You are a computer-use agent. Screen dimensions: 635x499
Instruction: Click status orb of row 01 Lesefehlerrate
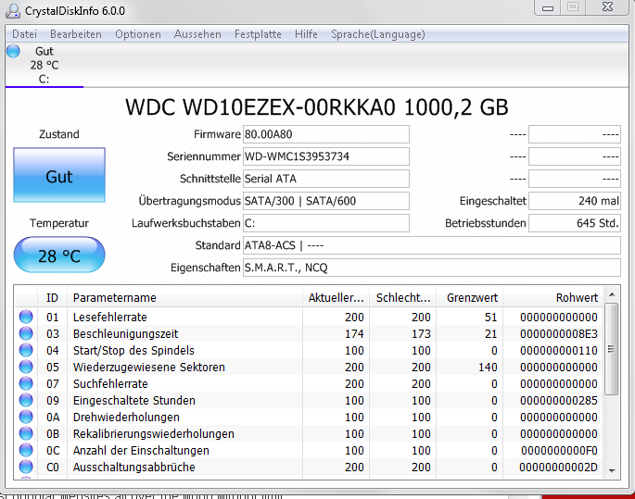pyautogui.click(x=26, y=317)
